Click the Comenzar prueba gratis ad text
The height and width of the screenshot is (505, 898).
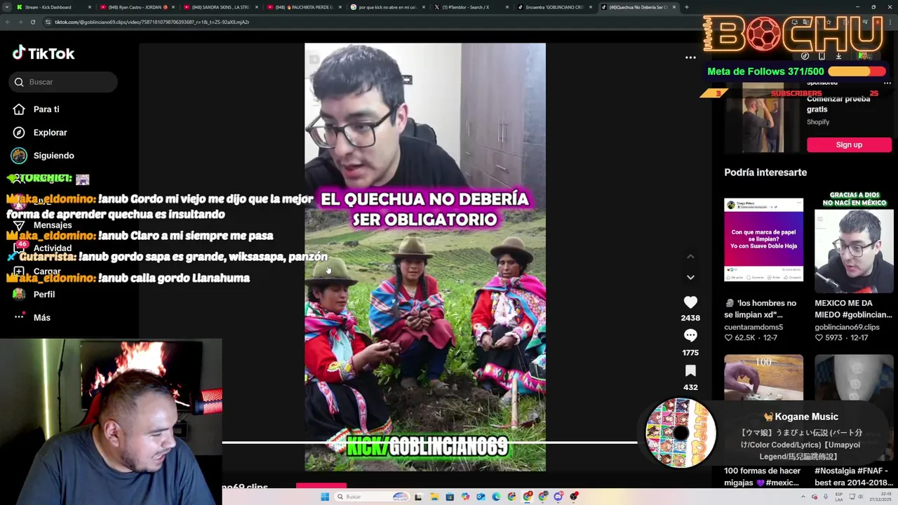point(838,104)
